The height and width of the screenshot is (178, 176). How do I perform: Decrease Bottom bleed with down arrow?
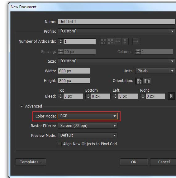point(88,98)
